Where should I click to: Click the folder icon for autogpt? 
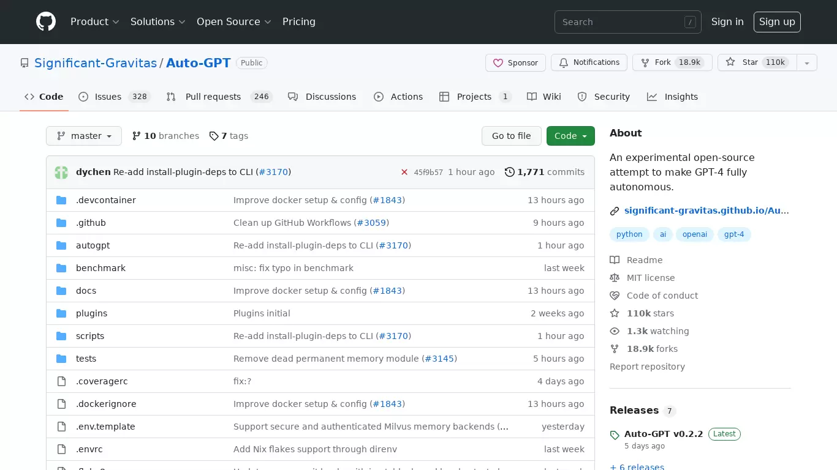61,245
